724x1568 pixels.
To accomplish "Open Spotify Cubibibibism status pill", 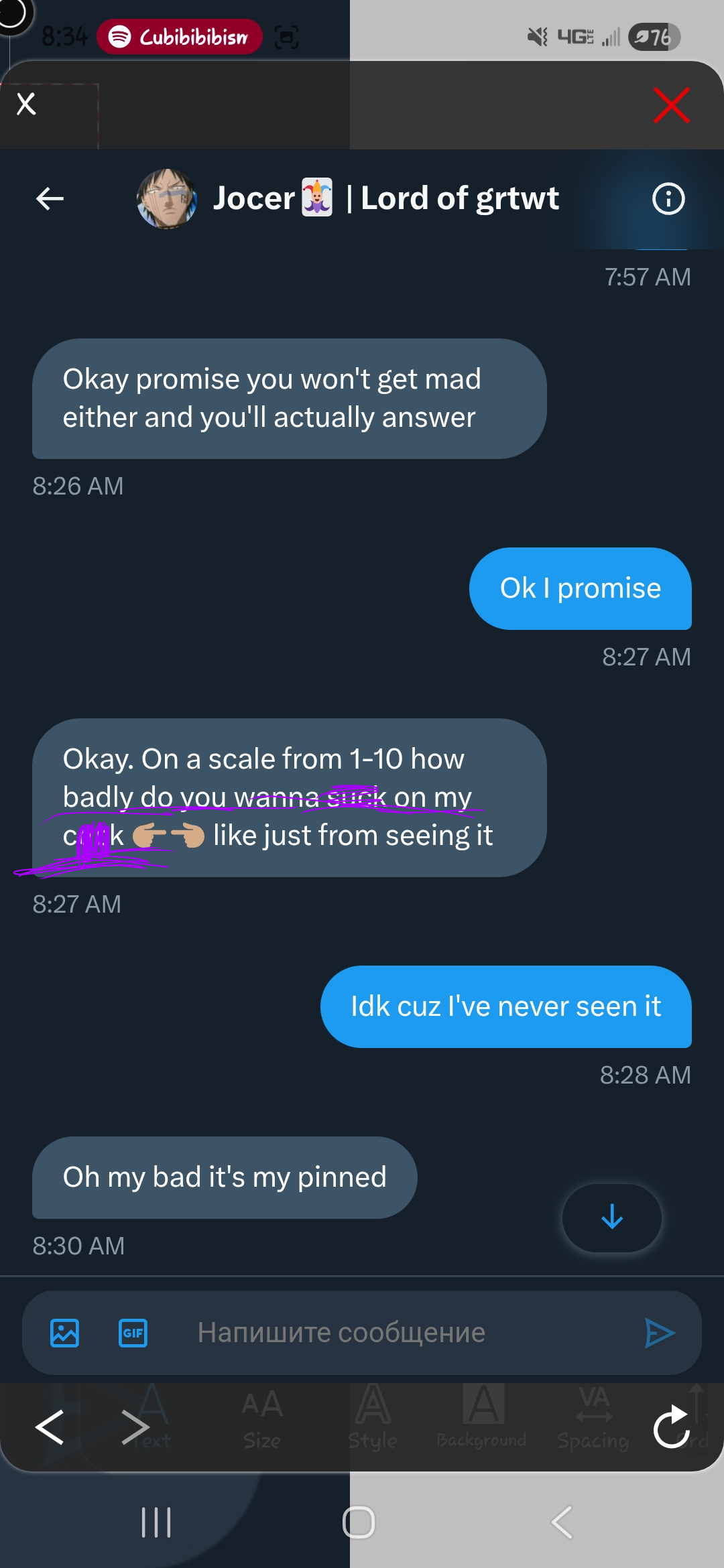I will tap(180, 37).
